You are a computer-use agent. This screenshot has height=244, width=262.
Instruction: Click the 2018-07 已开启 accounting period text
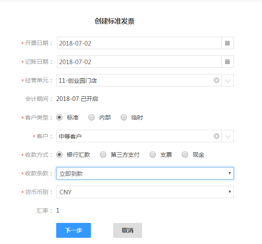pos(77,99)
